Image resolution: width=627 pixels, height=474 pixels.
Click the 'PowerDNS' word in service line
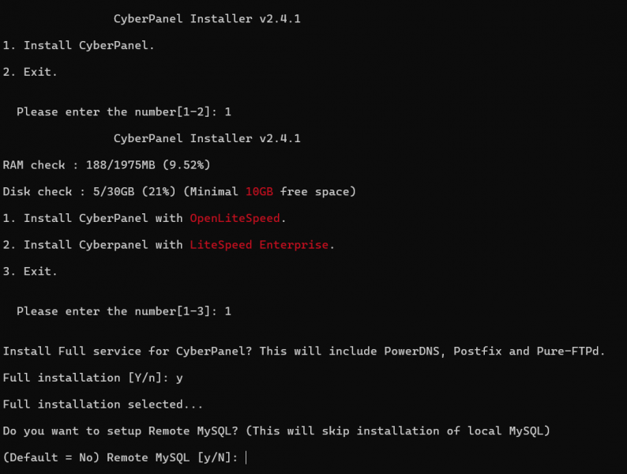[x=412, y=352]
